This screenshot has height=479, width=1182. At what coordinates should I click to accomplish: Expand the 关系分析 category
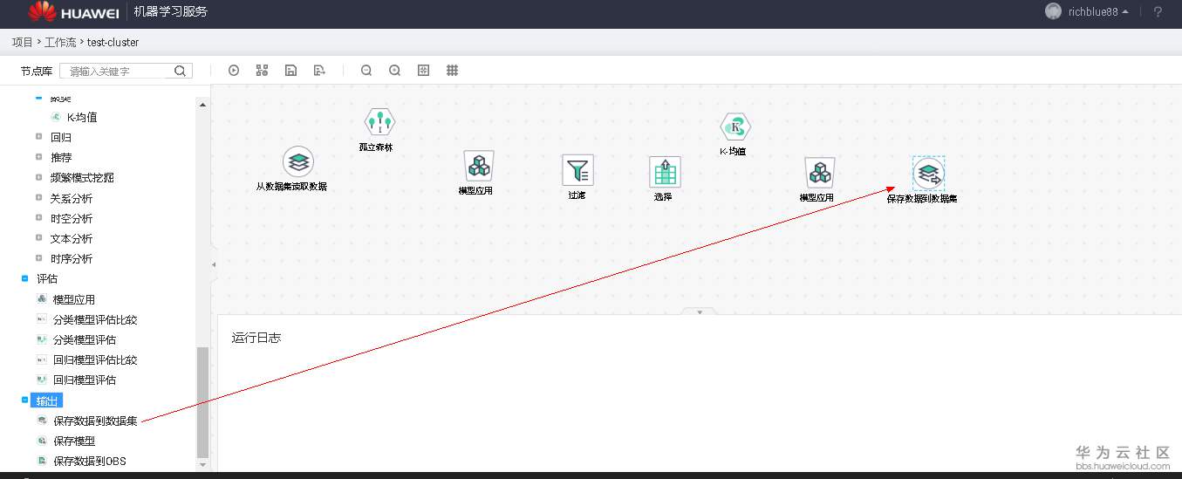coord(38,198)
